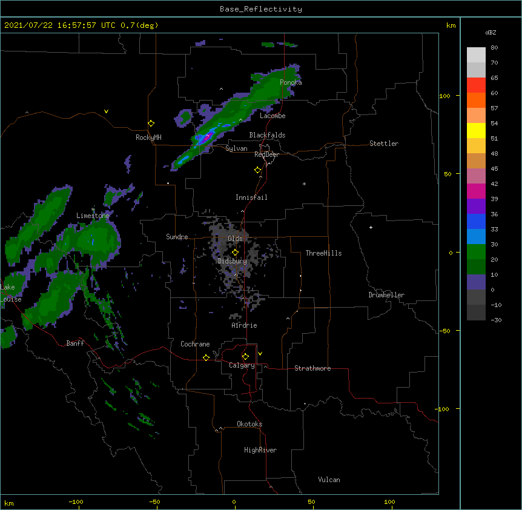Image resolution: width=522 pixels, height=510 pixels.
Task: Select the slate-blue 0-10 dBZ legend swatch
Action: coord(476,282)
